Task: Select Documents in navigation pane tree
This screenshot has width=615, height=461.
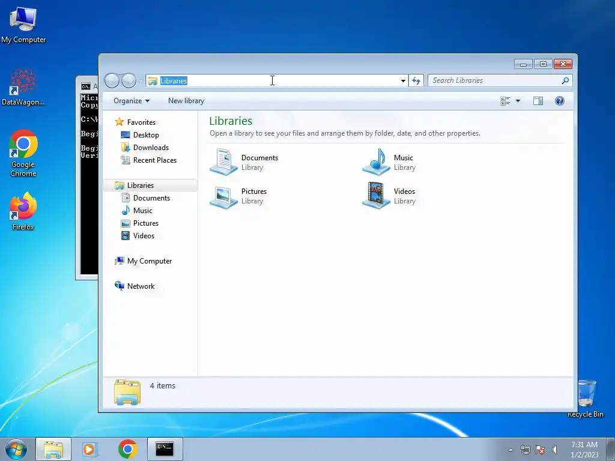Action: tap(145, 198)
